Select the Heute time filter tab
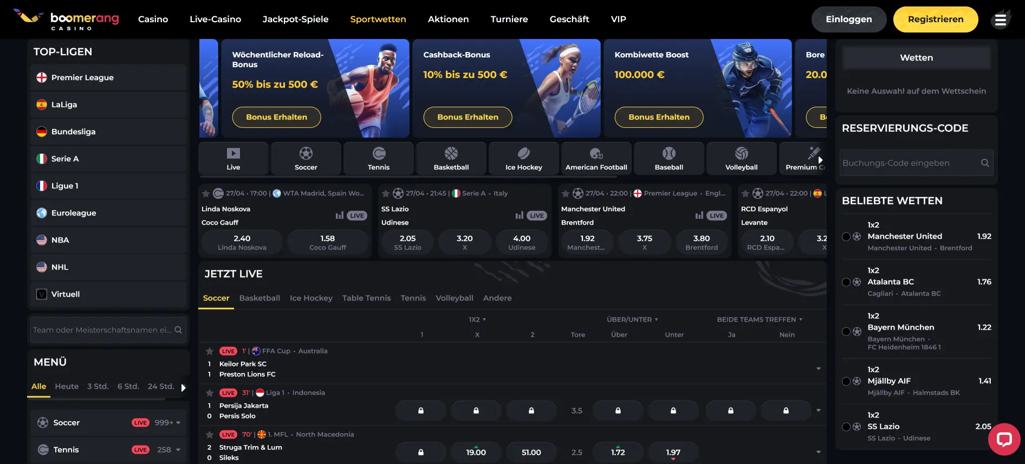 click(x=67, y=387)
